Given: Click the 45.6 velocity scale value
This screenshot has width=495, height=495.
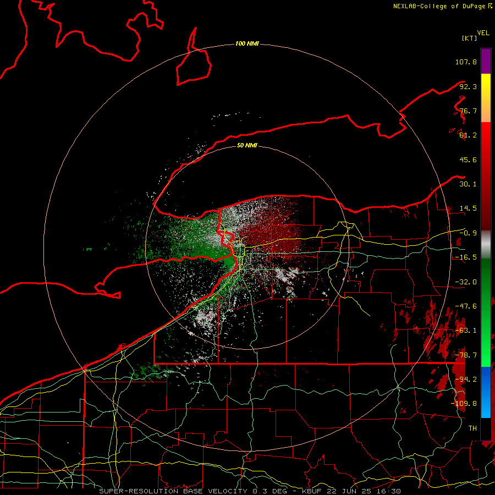Looking at the screenshot, I should pyautogui.click(x=468, y=159).
